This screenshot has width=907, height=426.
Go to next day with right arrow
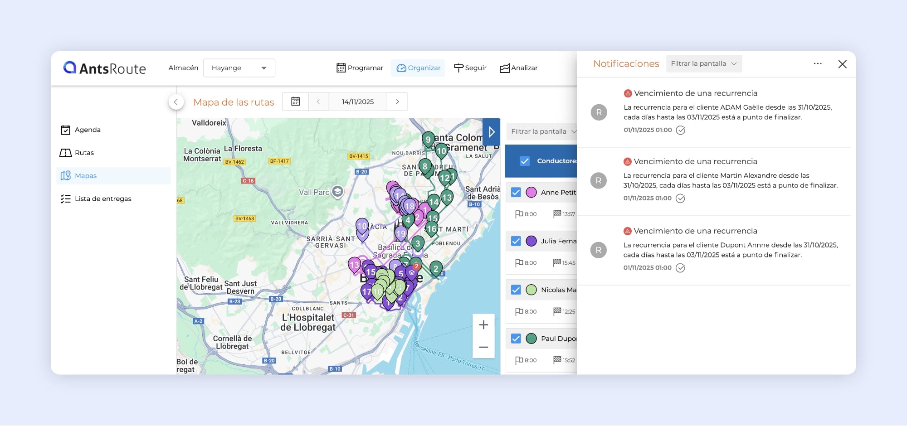[x=397, y=102]
